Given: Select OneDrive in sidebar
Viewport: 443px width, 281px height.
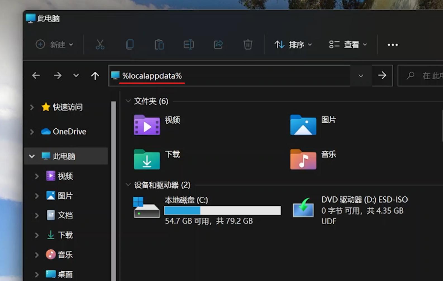Looking at the screenshot, I should tap(64, 131).
